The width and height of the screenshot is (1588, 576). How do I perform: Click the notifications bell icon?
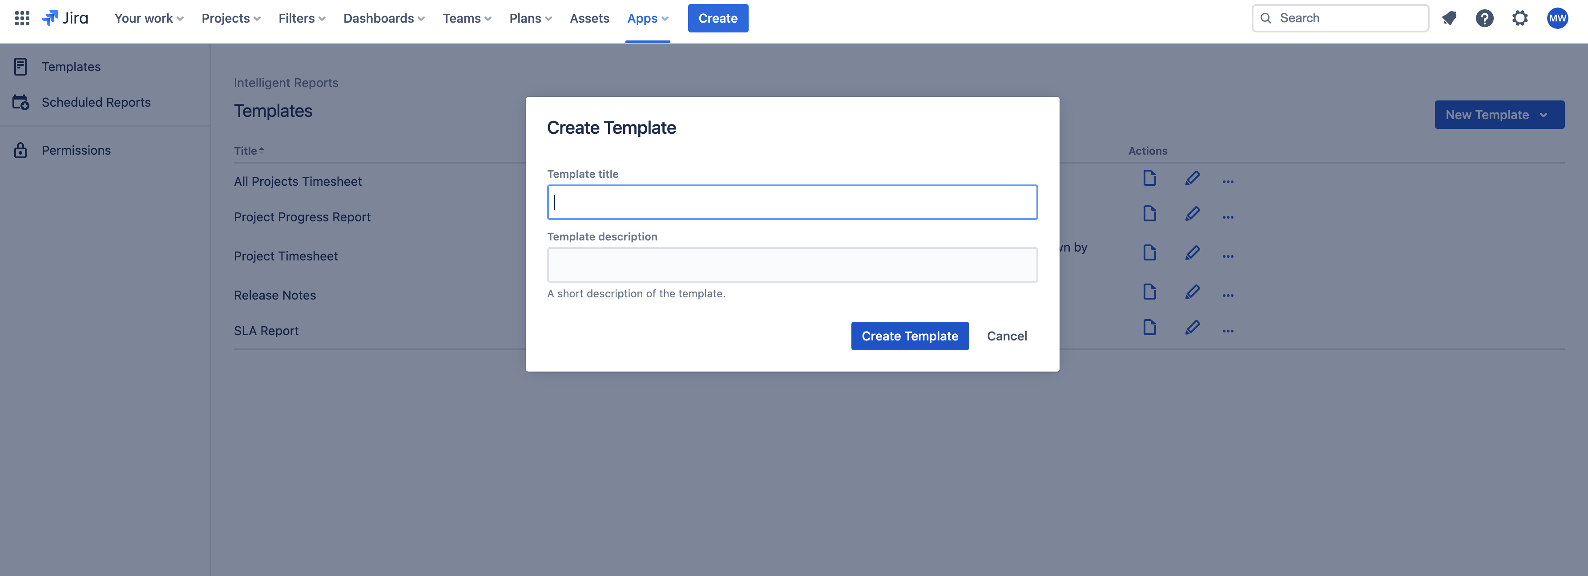pos(1449,19)
